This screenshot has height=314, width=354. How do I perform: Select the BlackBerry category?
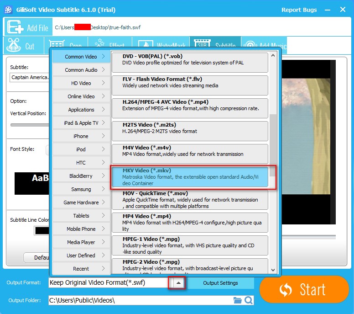point(81,176)
